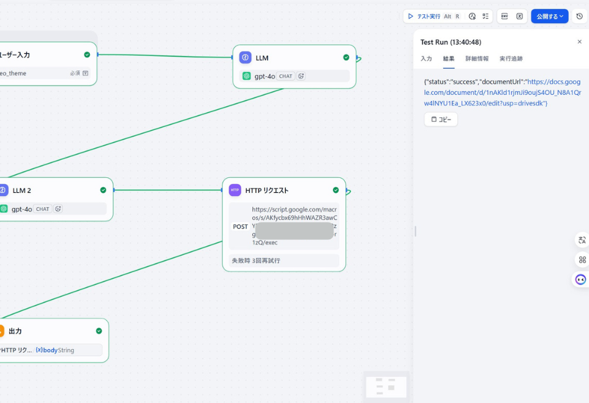The height and width of the screenshot is (403, 589).
Task: Switch to the 入力 tab
Action: 426,59
